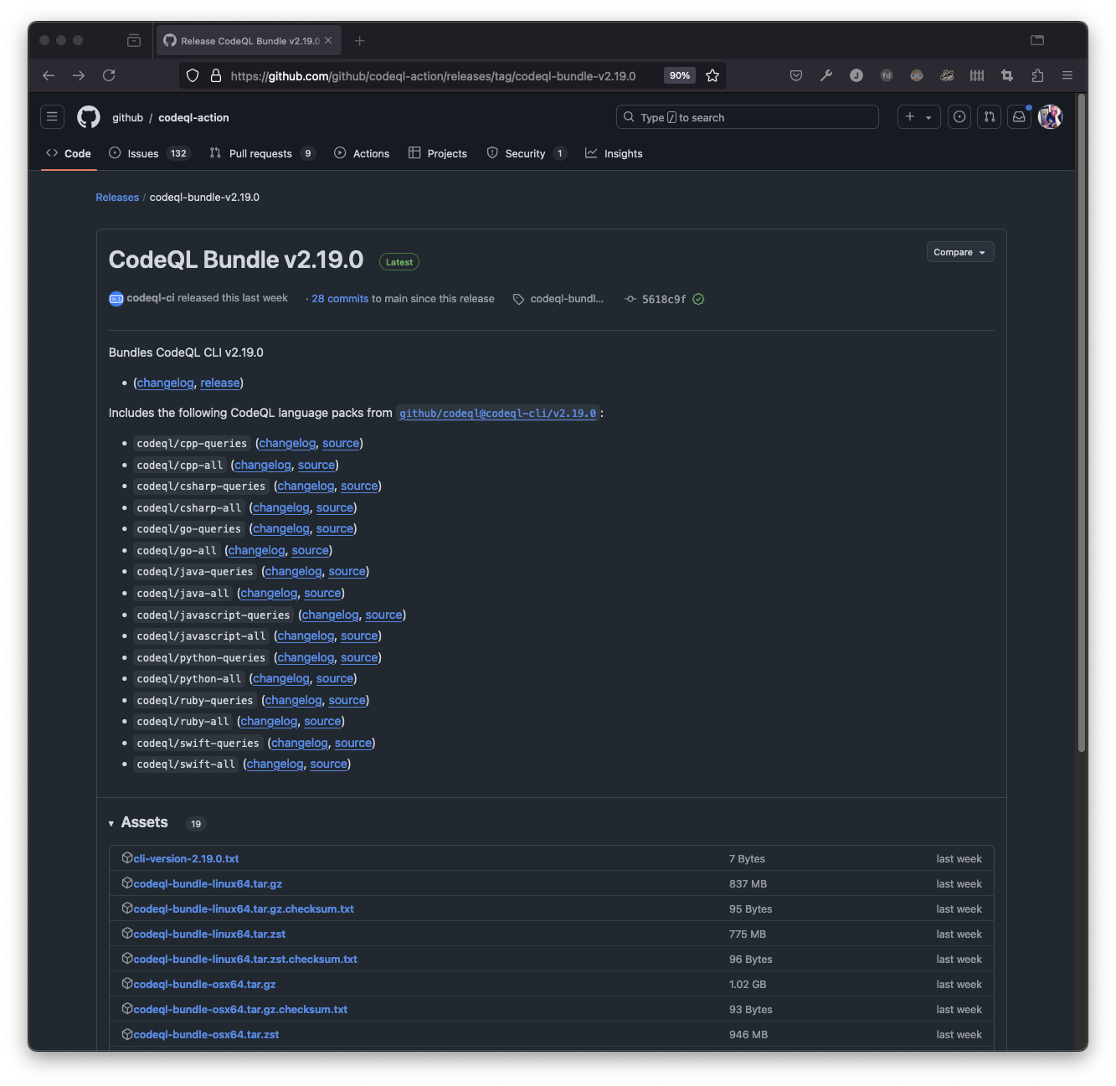Download codeql-bundle-linux64.tar.zst.checksum.txt

point(245,959)
